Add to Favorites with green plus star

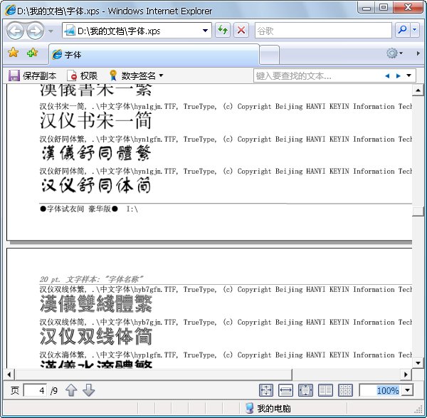pos(32,52)
